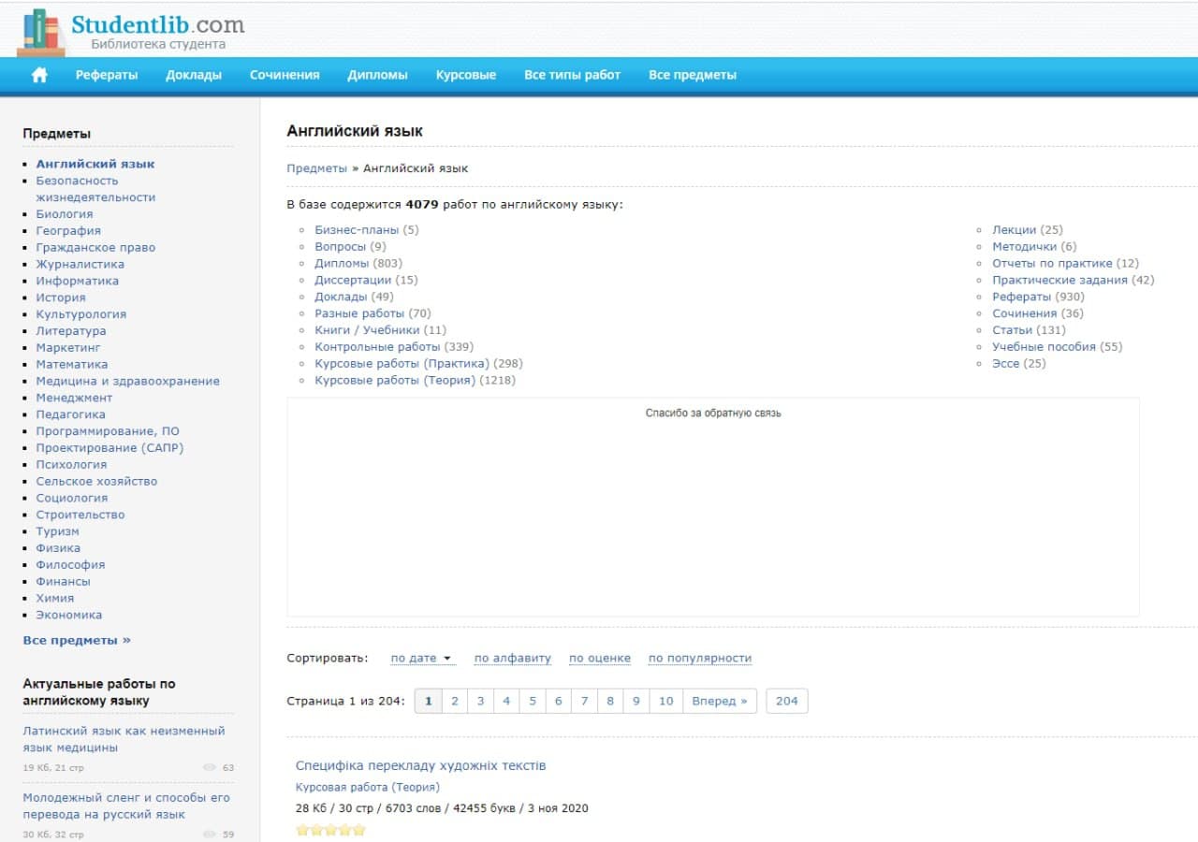Sort works 'по популярности'
Viewport: 1198px width, 842px height.
[x=700, y=658]
